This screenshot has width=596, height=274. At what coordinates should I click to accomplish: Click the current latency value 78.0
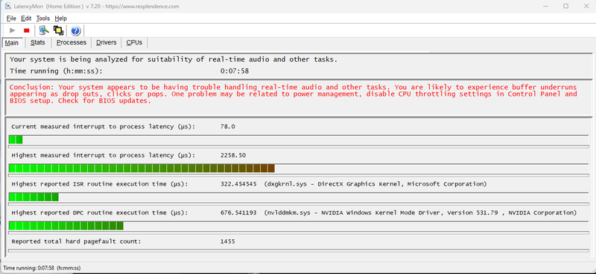[228, 126]
